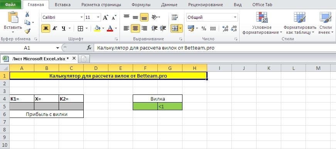The image size is (336, 149).
Task: Click the Cut scissors icon
Action: pyautogui.click(x=27, y=15)
